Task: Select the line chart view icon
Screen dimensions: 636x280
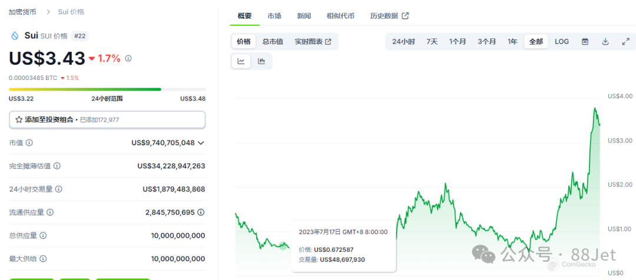Action: (x=241, y=61)
